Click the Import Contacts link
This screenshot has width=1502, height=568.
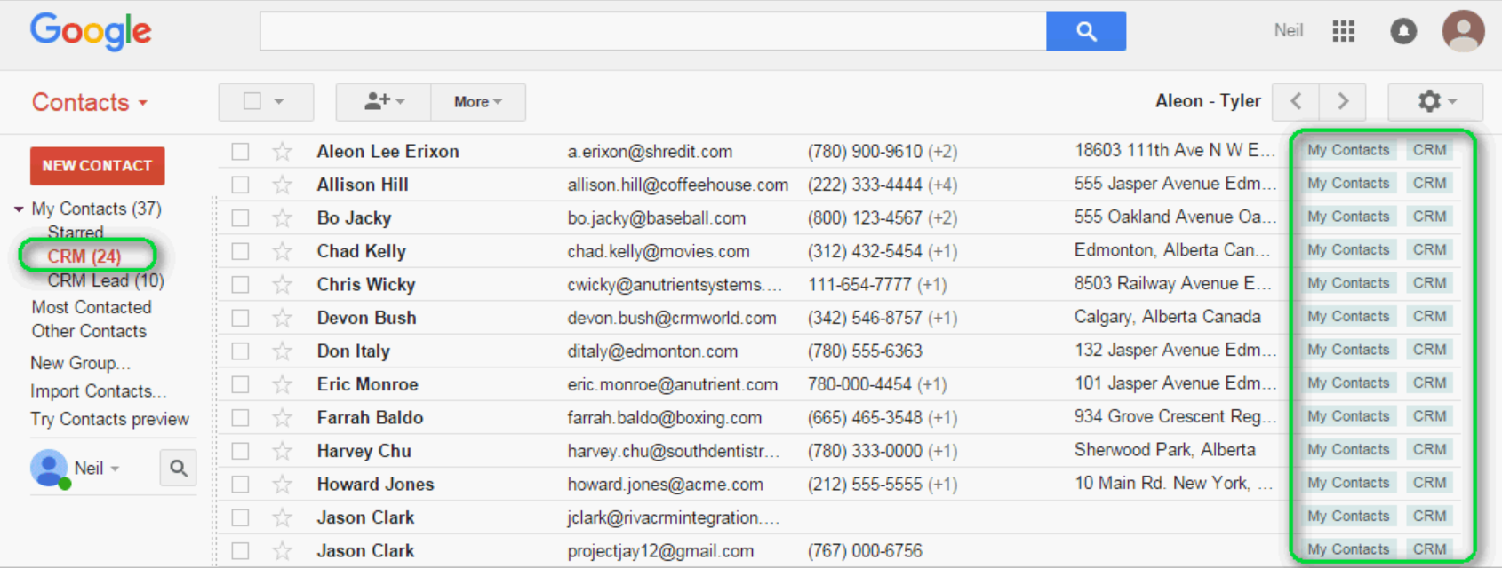[98, 391]
